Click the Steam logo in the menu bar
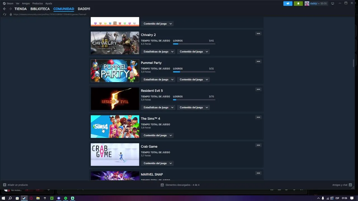The width and height of the screenshot is (358, 201). pyautogui.click(x=4, y=4)
